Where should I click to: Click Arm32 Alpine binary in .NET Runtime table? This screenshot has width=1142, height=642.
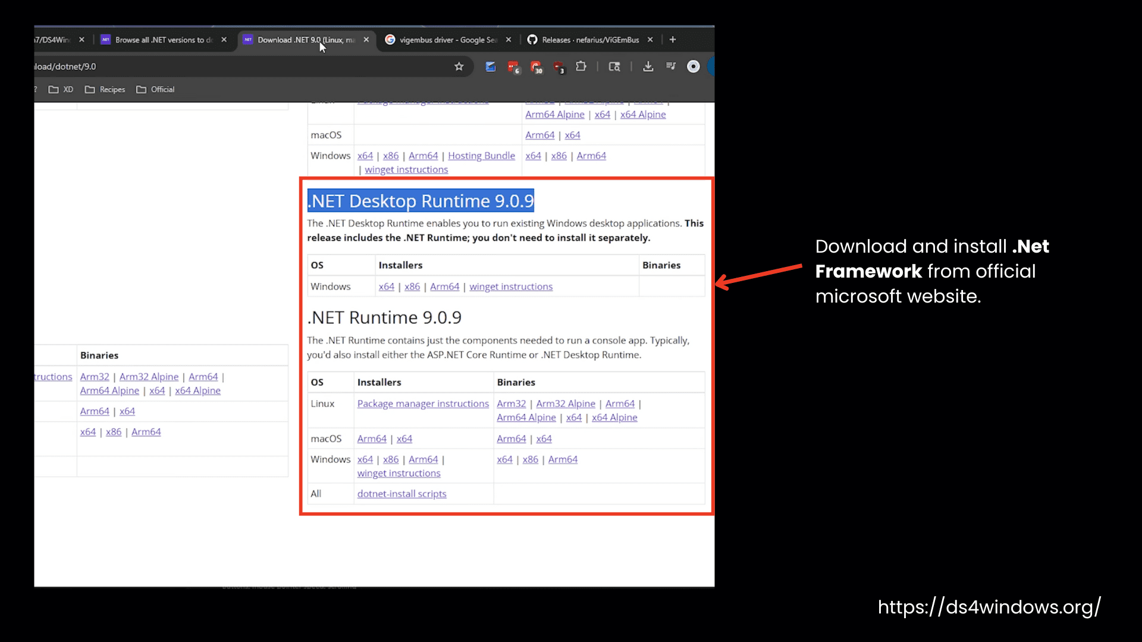566,404
